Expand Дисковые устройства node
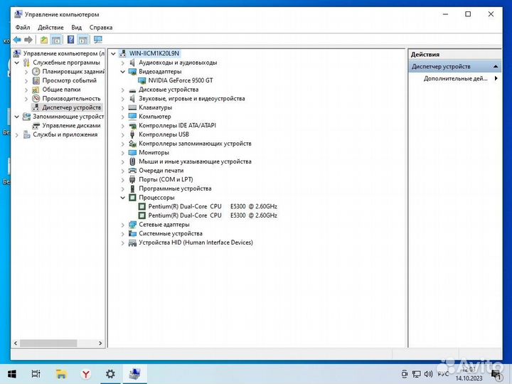This screenshot has width=512, height=384. coord(123,90)
